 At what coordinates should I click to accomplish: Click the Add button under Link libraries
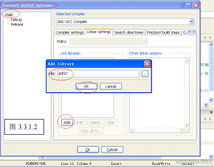pos(67,123)
